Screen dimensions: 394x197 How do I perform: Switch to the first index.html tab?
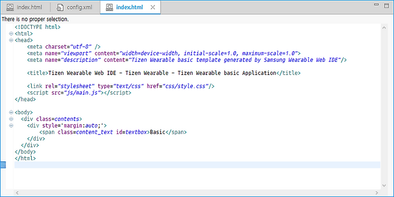25,7
